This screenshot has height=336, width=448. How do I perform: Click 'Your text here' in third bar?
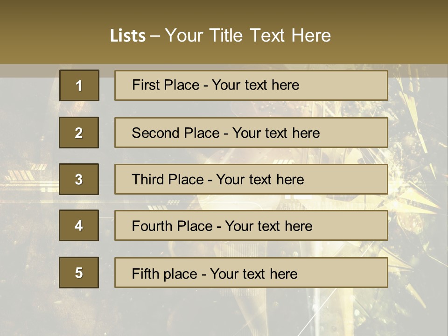click(x=260, y=180)
